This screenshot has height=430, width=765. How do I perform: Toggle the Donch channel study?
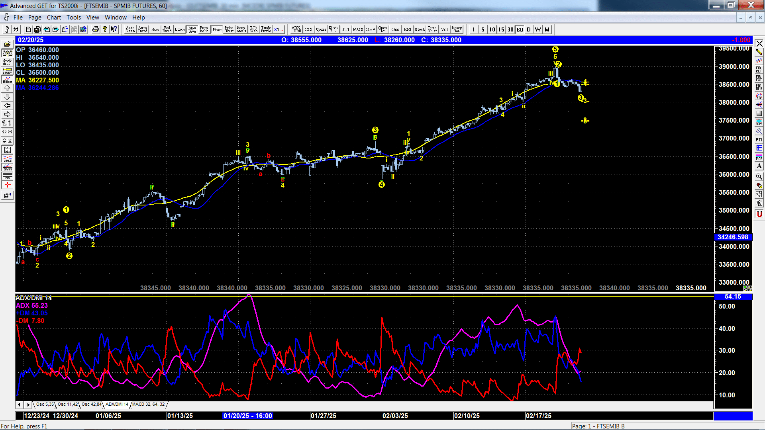click(180, 29)
